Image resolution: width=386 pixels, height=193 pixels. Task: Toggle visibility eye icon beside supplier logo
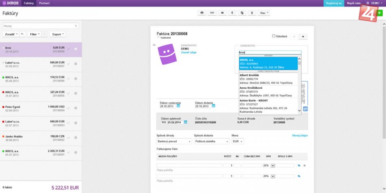154,45
